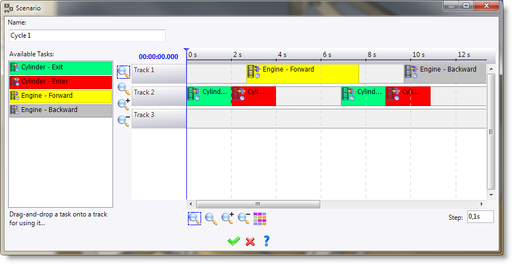Select Cylinder - Exit in Available Tasks
Viewport: 512px width, 264px height.
coord(61,68)
